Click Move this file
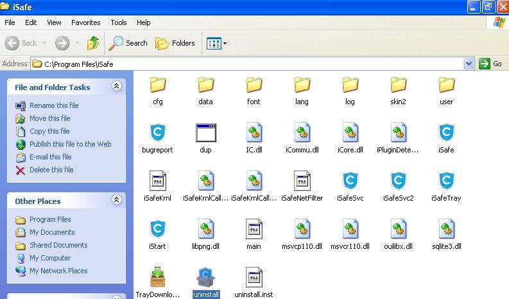Image resolution: width=509 pixels, height=299 pixels. pyautogui.click(x=43, y=118)
